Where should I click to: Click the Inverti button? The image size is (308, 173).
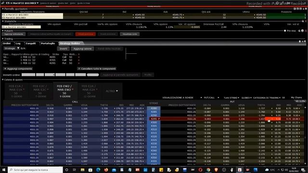[63, 49]
